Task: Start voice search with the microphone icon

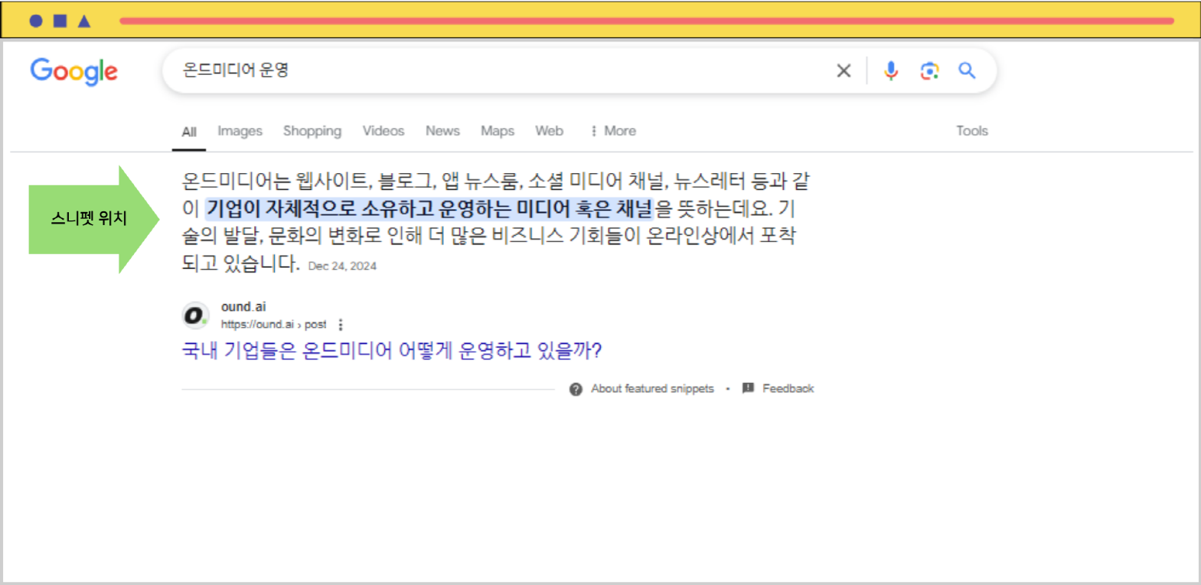Action: click(890, 71)
